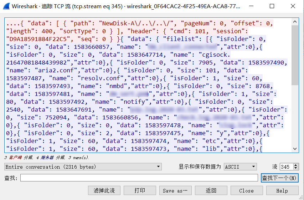Click the 滤掉此流 button
Viewport: 304px width, 200px height.
104,190
